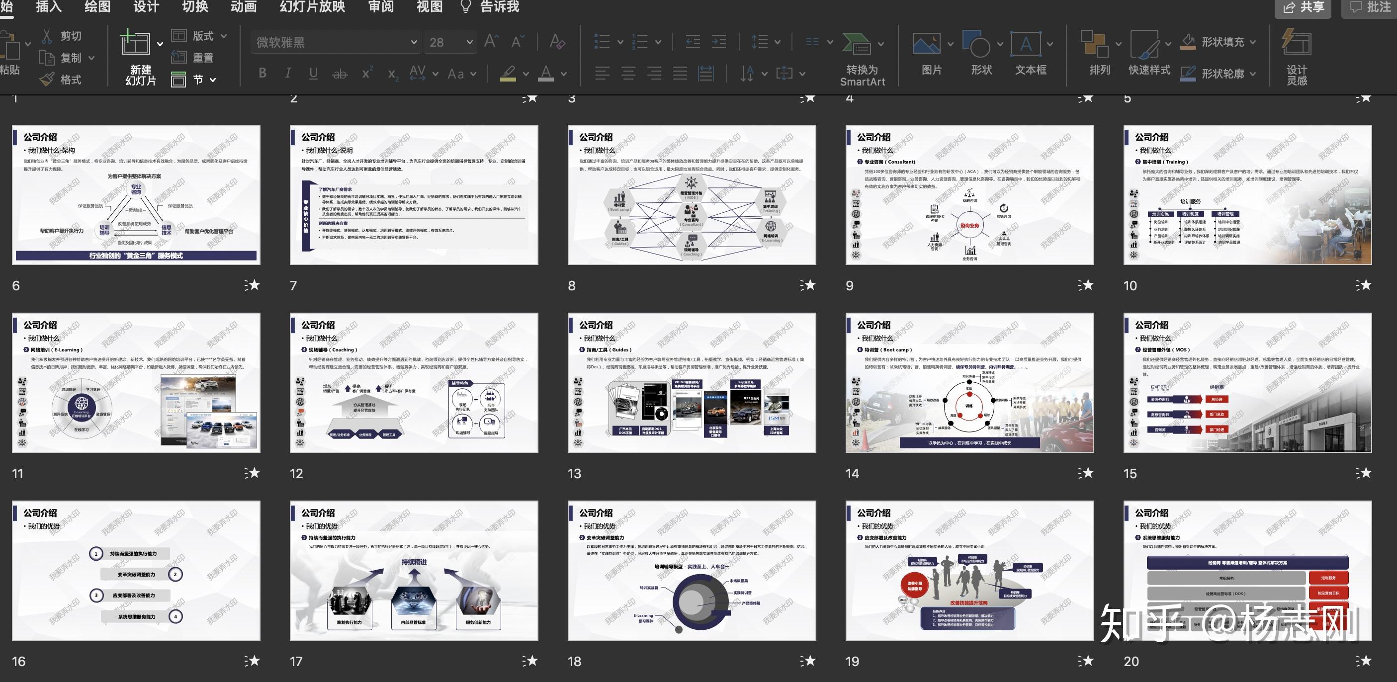Insert a picture with the 图片 icon

pyautogui.click(x=926, y=43)
